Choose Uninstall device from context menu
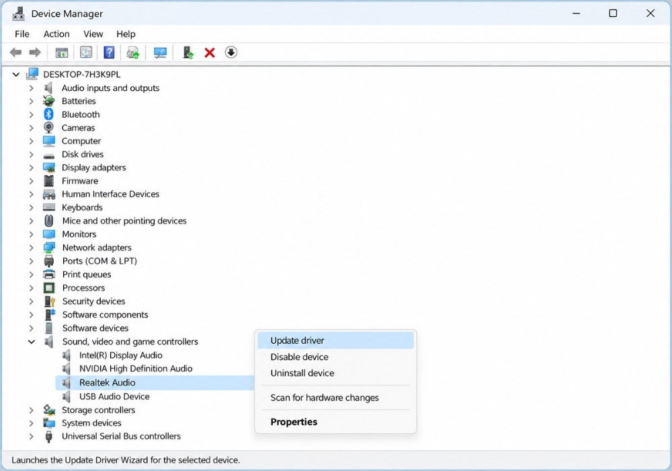The image size is (672, 471). (335, 373)
